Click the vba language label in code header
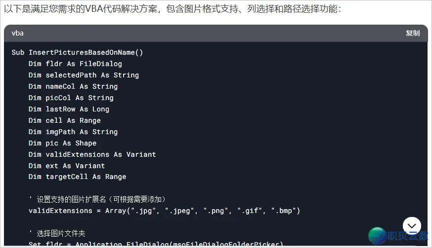 (x=18, y=33)
